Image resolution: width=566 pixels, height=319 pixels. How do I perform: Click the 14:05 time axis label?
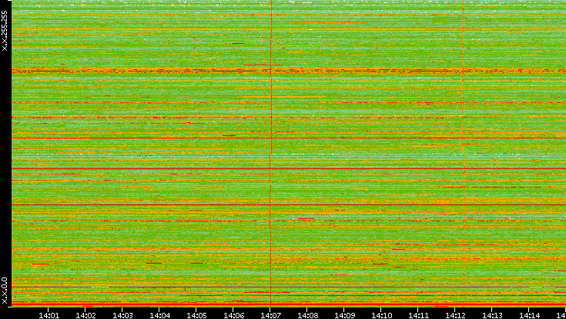[x=196, y=315]
